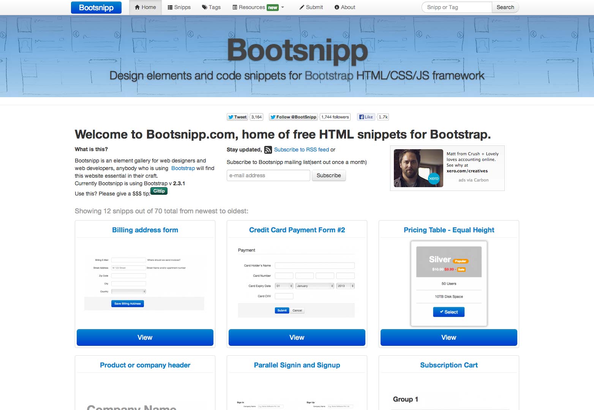This screenshot has height=410, width=594.
Task: Click the pencil icon beside Submit
Action: coord(302,7)
